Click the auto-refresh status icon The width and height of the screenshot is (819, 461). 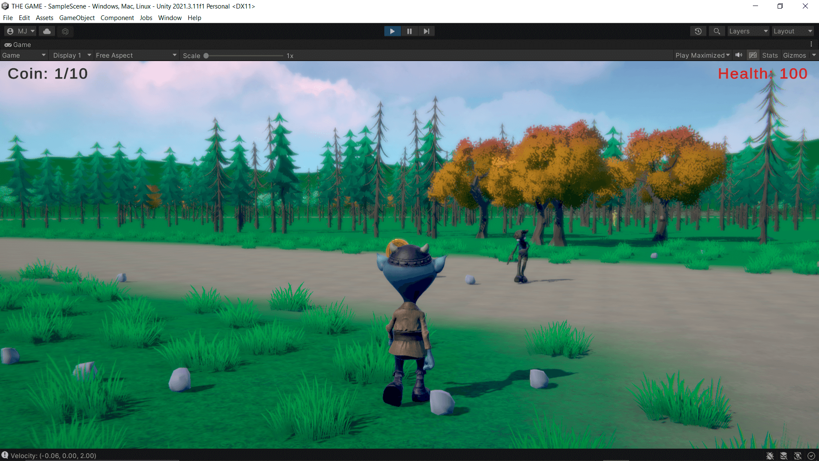pos(798,456)
